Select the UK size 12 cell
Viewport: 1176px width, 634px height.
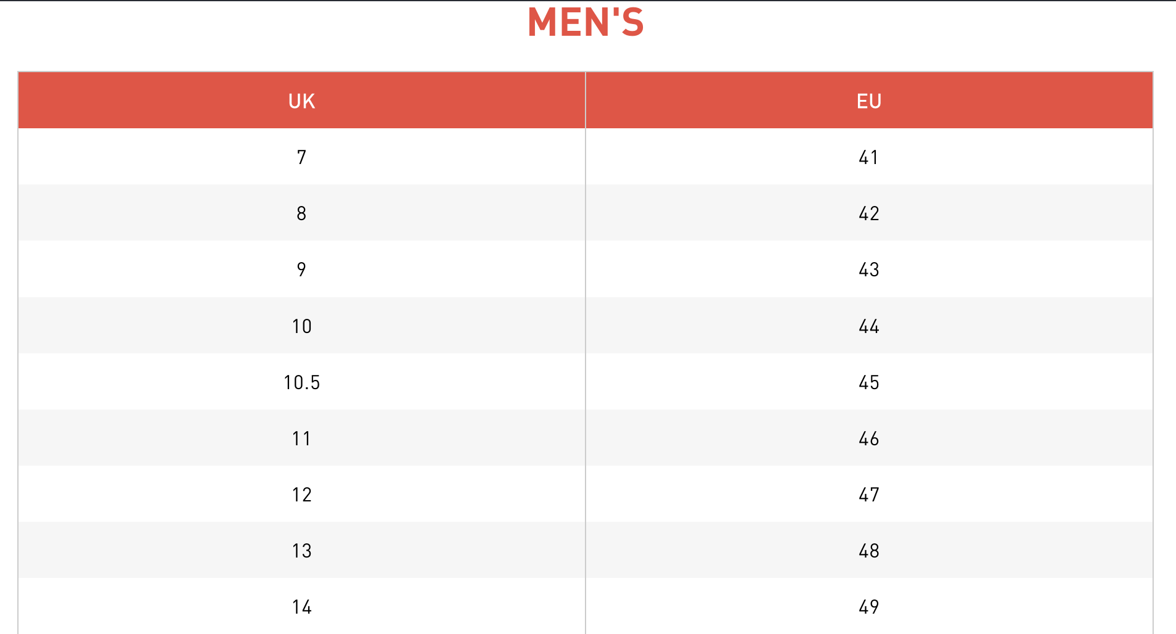click(301, 495)
